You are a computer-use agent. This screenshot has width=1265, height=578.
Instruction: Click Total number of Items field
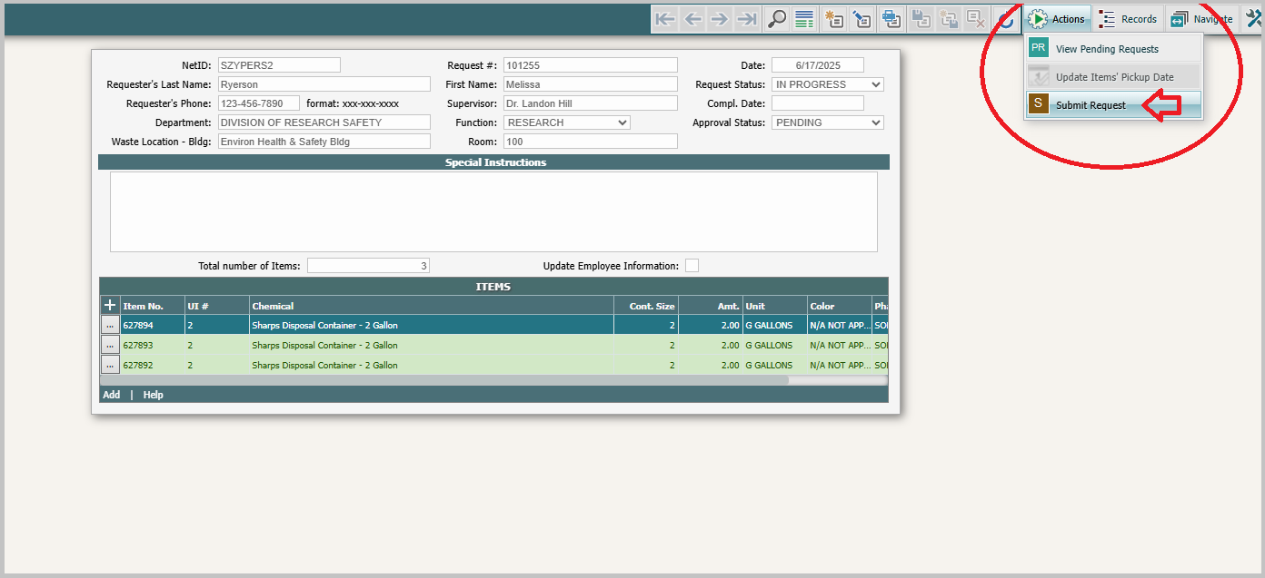coord(368,266)
